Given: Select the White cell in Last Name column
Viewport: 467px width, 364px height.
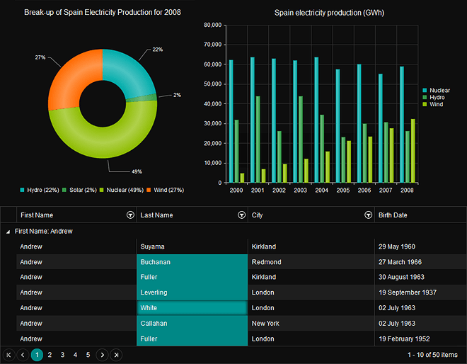Looking at the screenshot, I should coord(192,308).
